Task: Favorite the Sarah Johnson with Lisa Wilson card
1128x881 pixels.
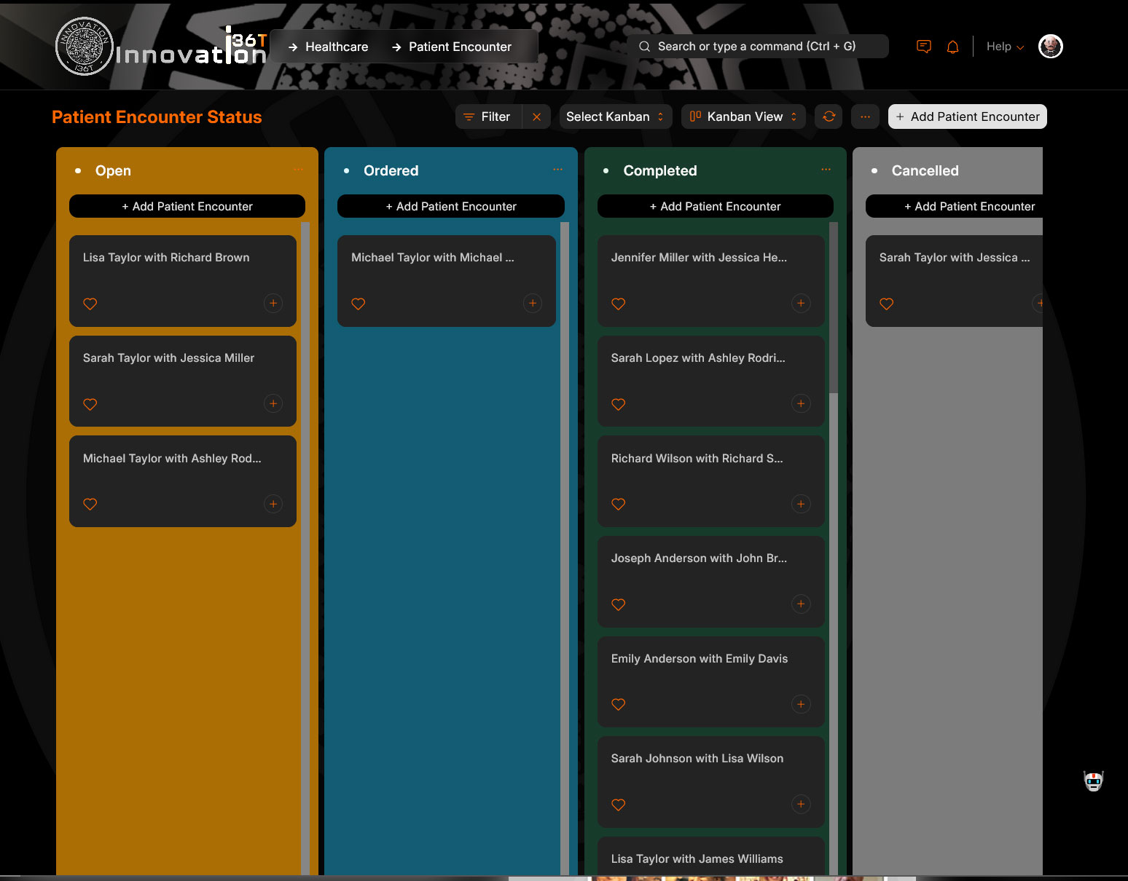Action: pos(619,805)
